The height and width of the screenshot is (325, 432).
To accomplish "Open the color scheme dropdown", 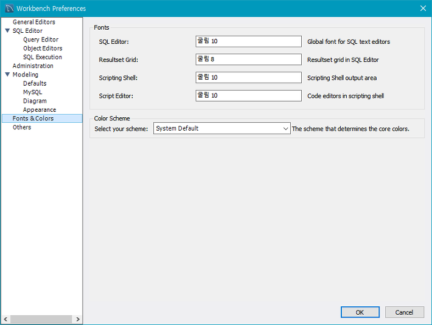I will pyautogui.click(x=222, y=128).
